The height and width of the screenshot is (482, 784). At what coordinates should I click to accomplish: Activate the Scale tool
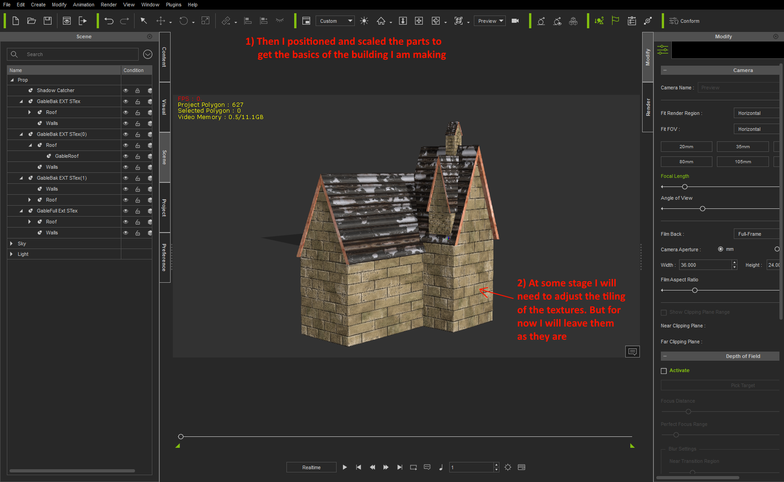coord(205,21)
